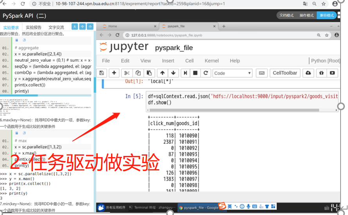Switch to the 实验报告 tab
The image size is (348, 215).
pos(34,27)
